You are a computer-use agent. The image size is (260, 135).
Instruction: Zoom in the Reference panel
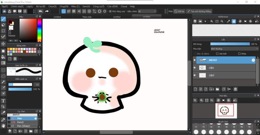(212, 21)
